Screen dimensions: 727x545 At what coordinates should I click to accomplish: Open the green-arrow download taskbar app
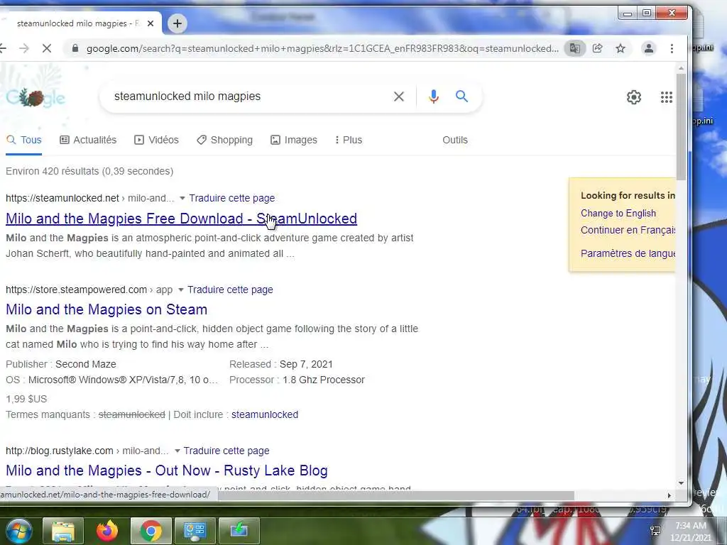point(239,531)
